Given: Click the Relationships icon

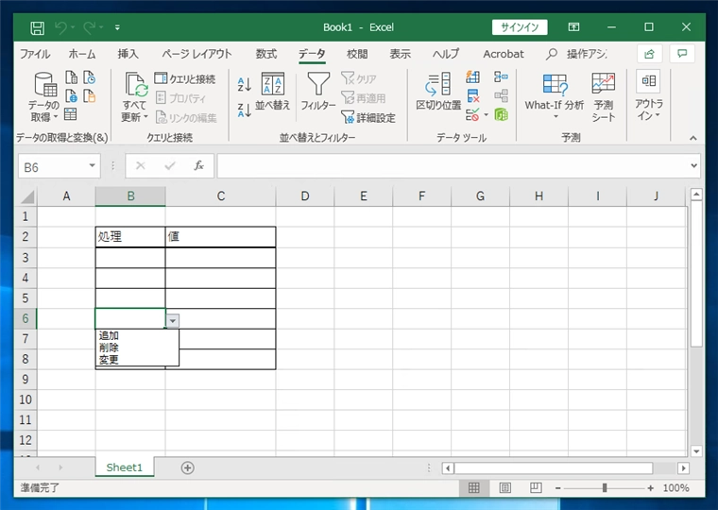Looking at the screenshot, I should [501, 95].
